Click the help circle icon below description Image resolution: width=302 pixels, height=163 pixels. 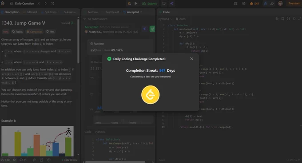pyautogui.click(x=49, y=160)
